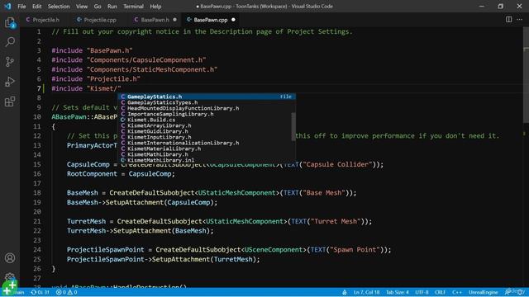Viewport: 529px width, 297px height.
Task: Select KismetInputLibrary.h suggestion
Action: [204, 137]
